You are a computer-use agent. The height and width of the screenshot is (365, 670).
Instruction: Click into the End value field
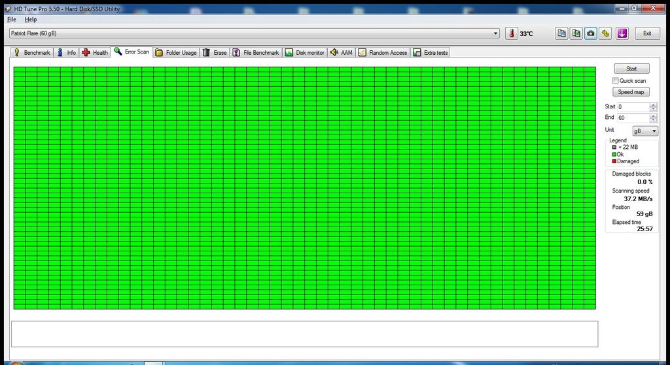[x=633, y=118]
